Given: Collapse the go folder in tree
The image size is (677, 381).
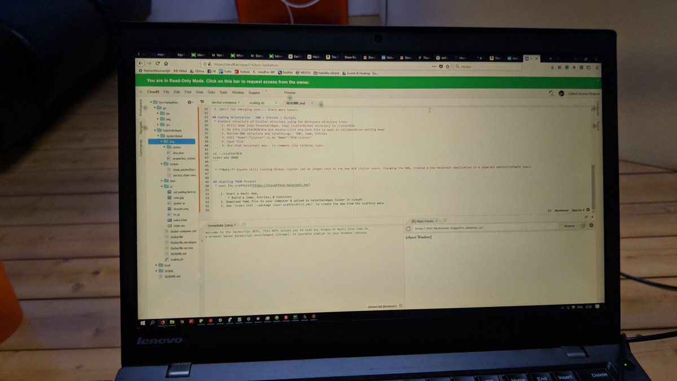Looking at the screenshot, I should 154,107.
